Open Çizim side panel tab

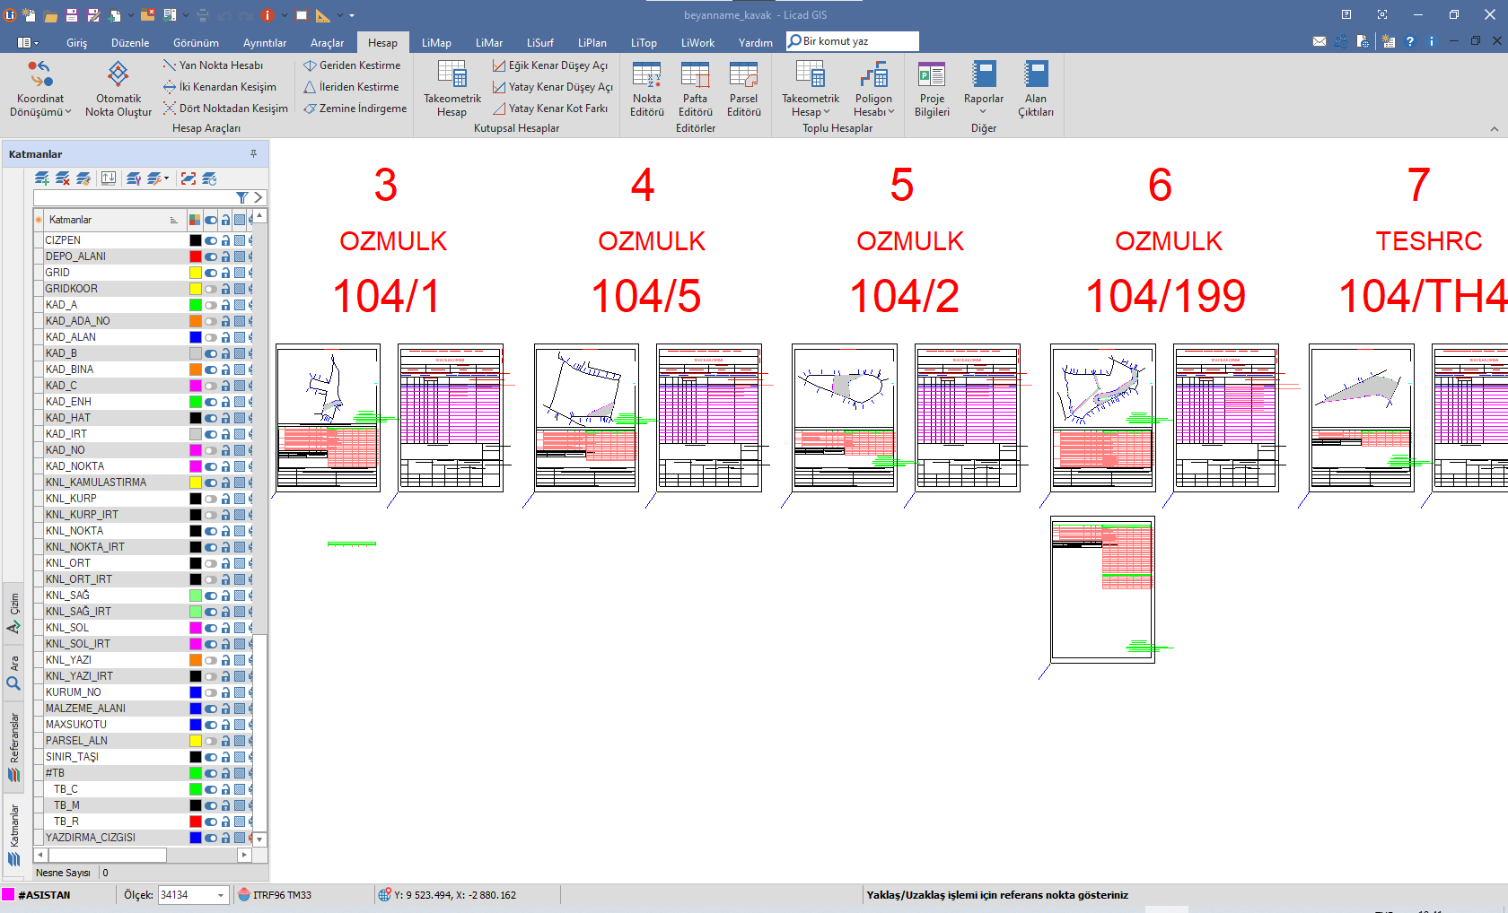click(x=13, y=613)
